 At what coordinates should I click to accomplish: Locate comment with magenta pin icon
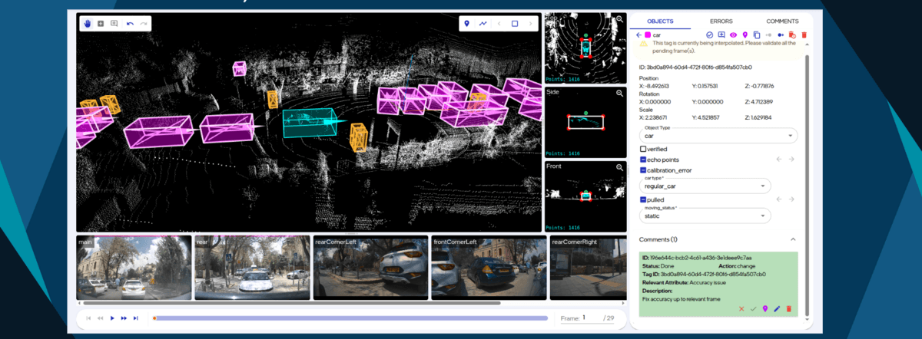coord(765,308)
